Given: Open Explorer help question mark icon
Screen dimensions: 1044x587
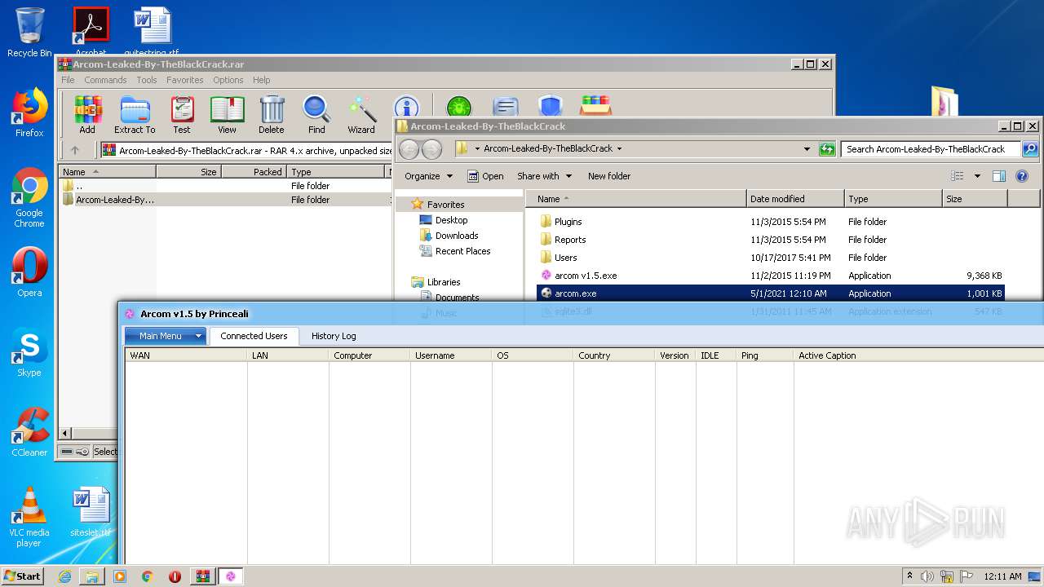Looking at the screenshot, I should point(1022,176).
